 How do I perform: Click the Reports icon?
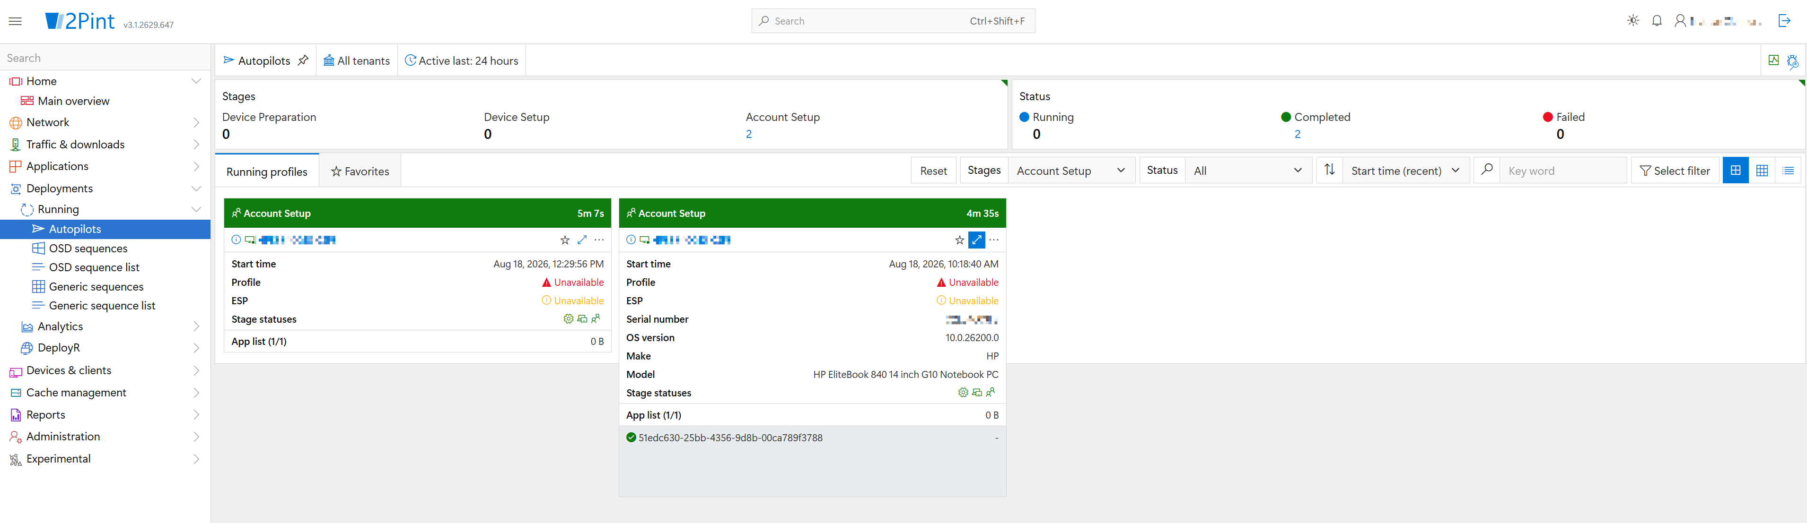[x=16, y=415]
